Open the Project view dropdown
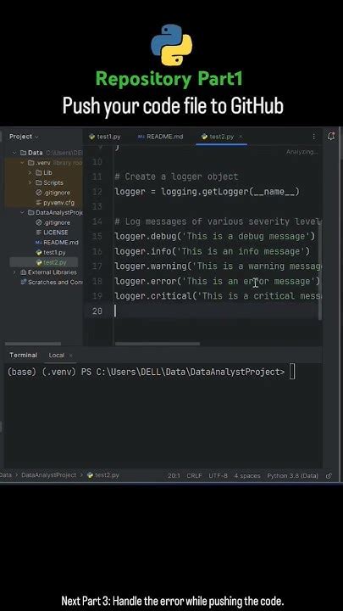The height and width of the screenshot is (611, 343). [x=24, y=137]
